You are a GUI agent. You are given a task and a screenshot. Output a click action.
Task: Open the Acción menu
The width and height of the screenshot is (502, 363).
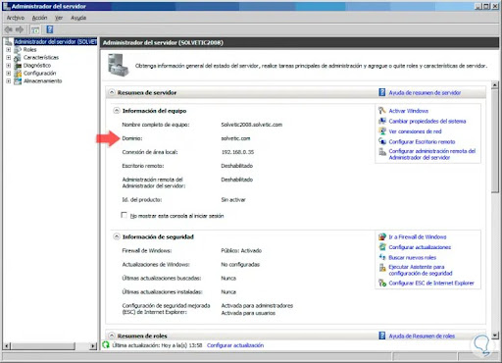click(x=39, y=18)
